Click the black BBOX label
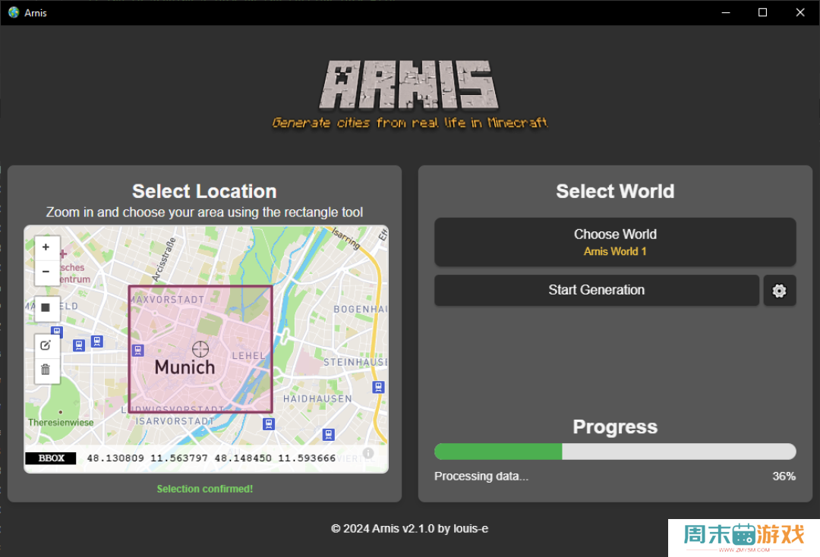This screenshot has height=557, width=820. 51,458
